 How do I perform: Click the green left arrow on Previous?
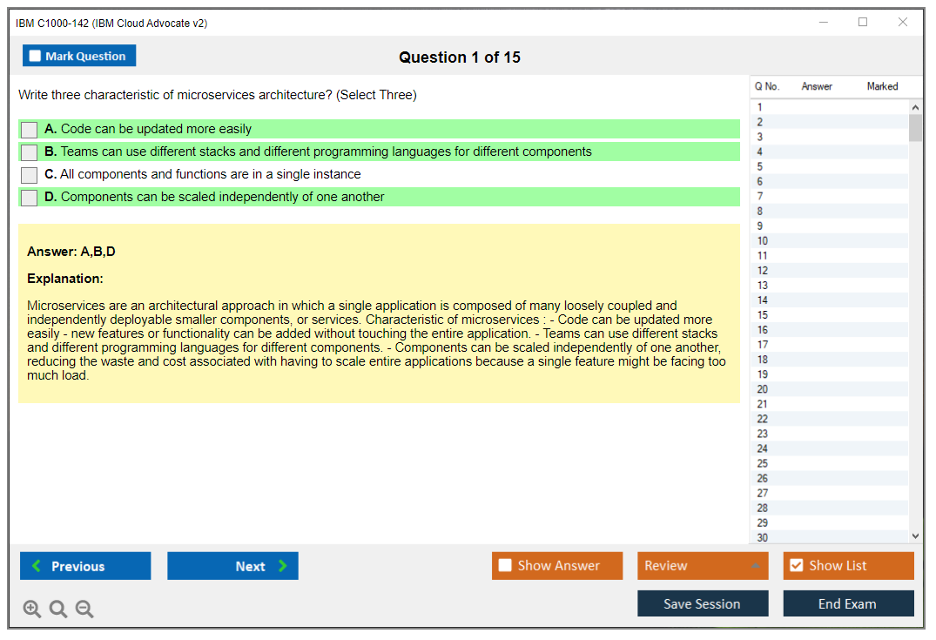[37, 566]
